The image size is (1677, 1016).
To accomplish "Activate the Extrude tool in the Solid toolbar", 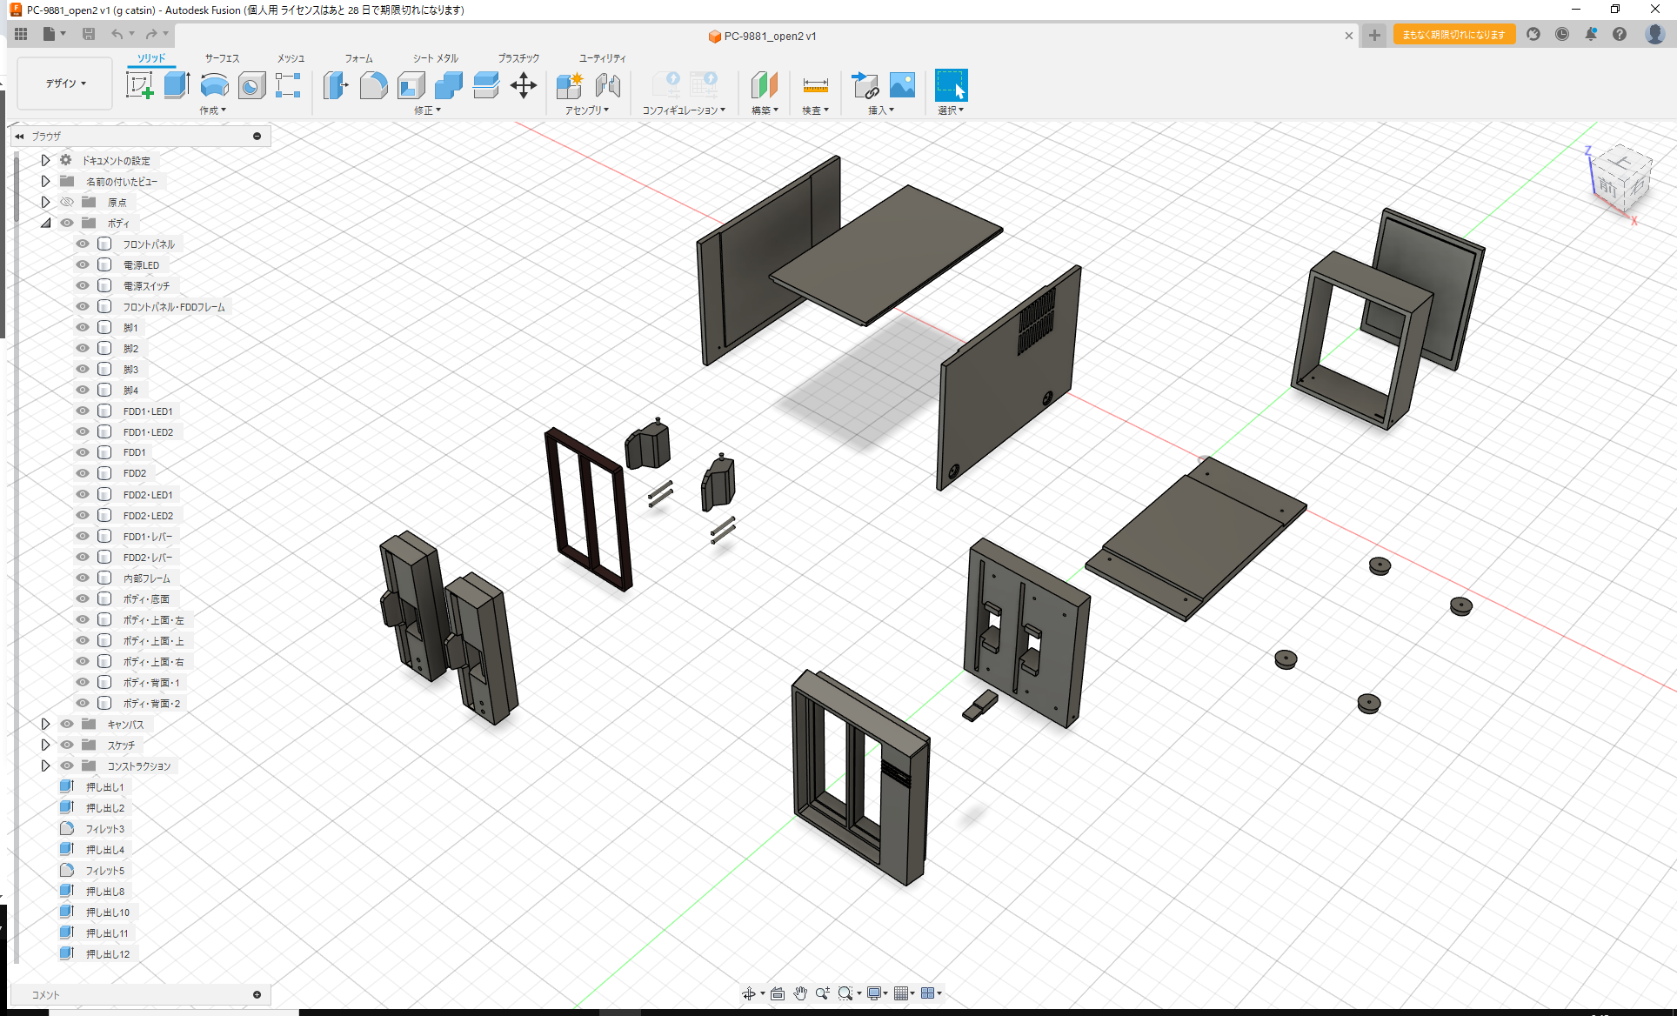I will pos(177,85).
